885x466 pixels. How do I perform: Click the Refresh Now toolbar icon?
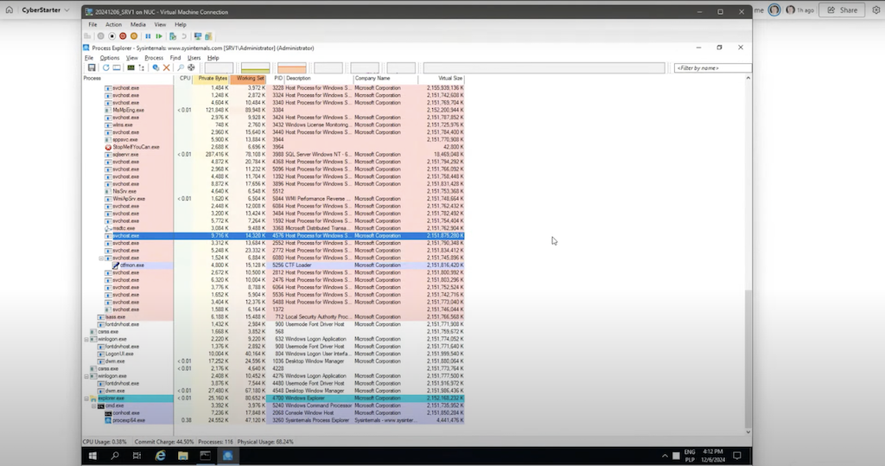click(105, 67)
